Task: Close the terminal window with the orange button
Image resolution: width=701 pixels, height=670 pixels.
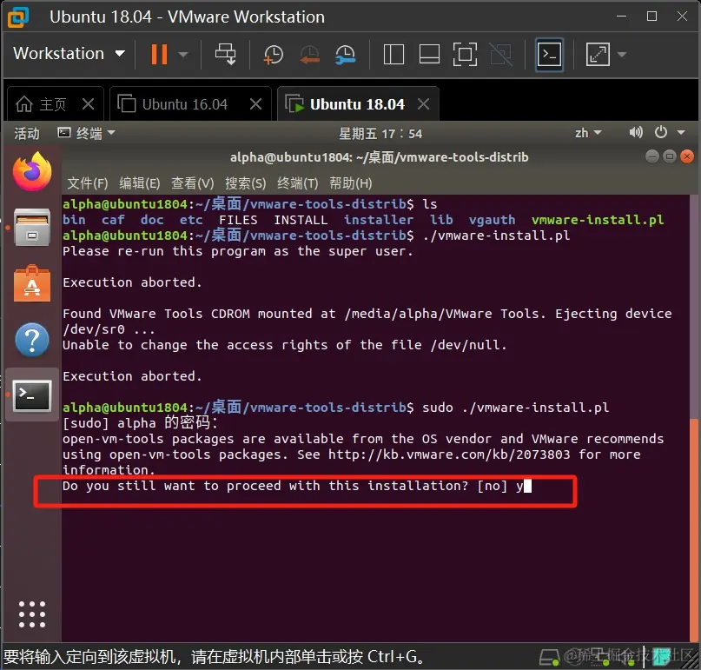Action: pyautogui.click(x=687, y=156)
